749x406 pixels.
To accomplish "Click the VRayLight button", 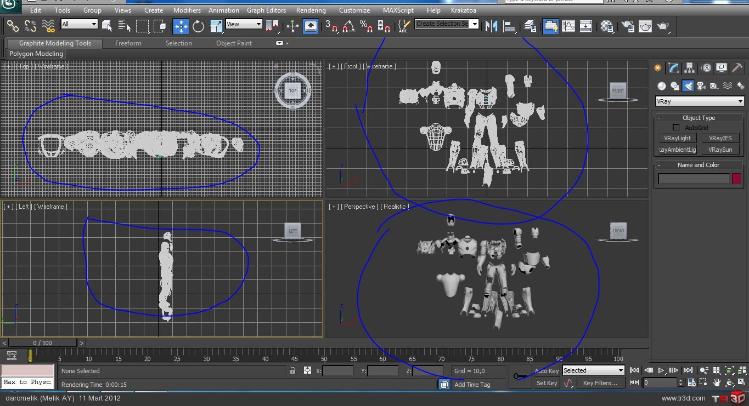I will 677,139.
